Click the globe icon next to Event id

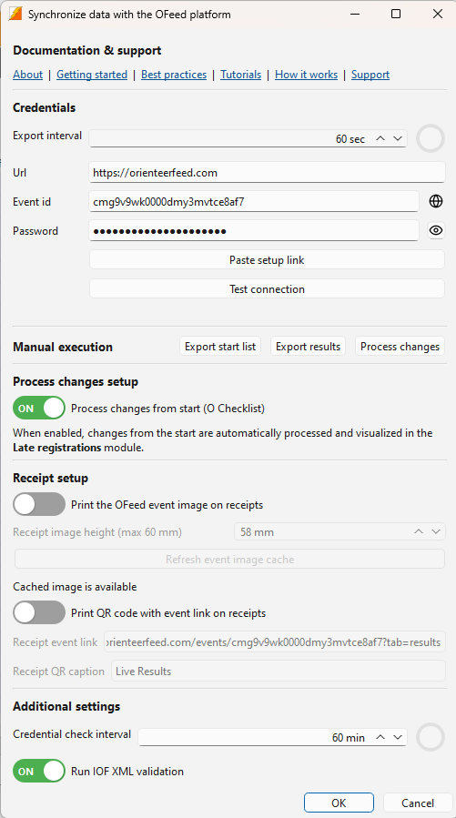[436, 201]
